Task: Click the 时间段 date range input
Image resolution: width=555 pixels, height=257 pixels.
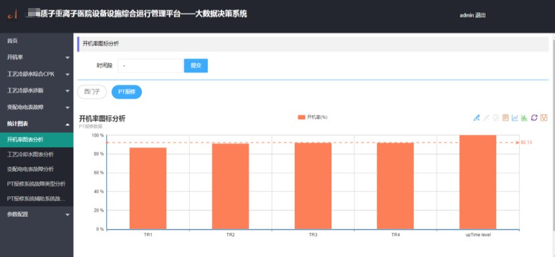Action: [150, 66]
